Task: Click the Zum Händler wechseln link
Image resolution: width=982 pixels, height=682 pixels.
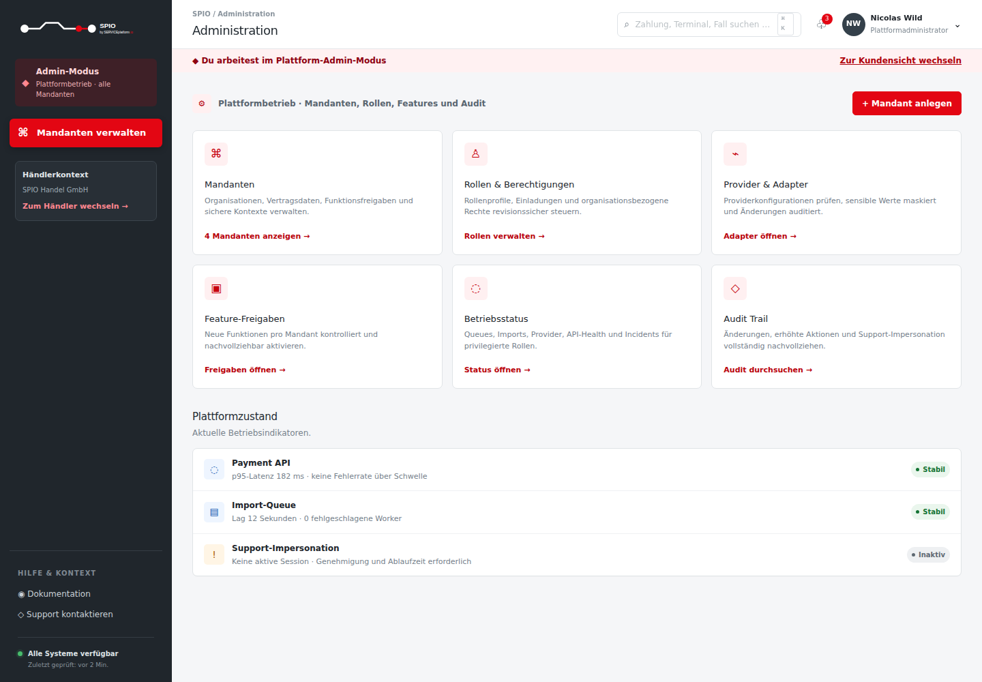Action: [x=75, y=206]
